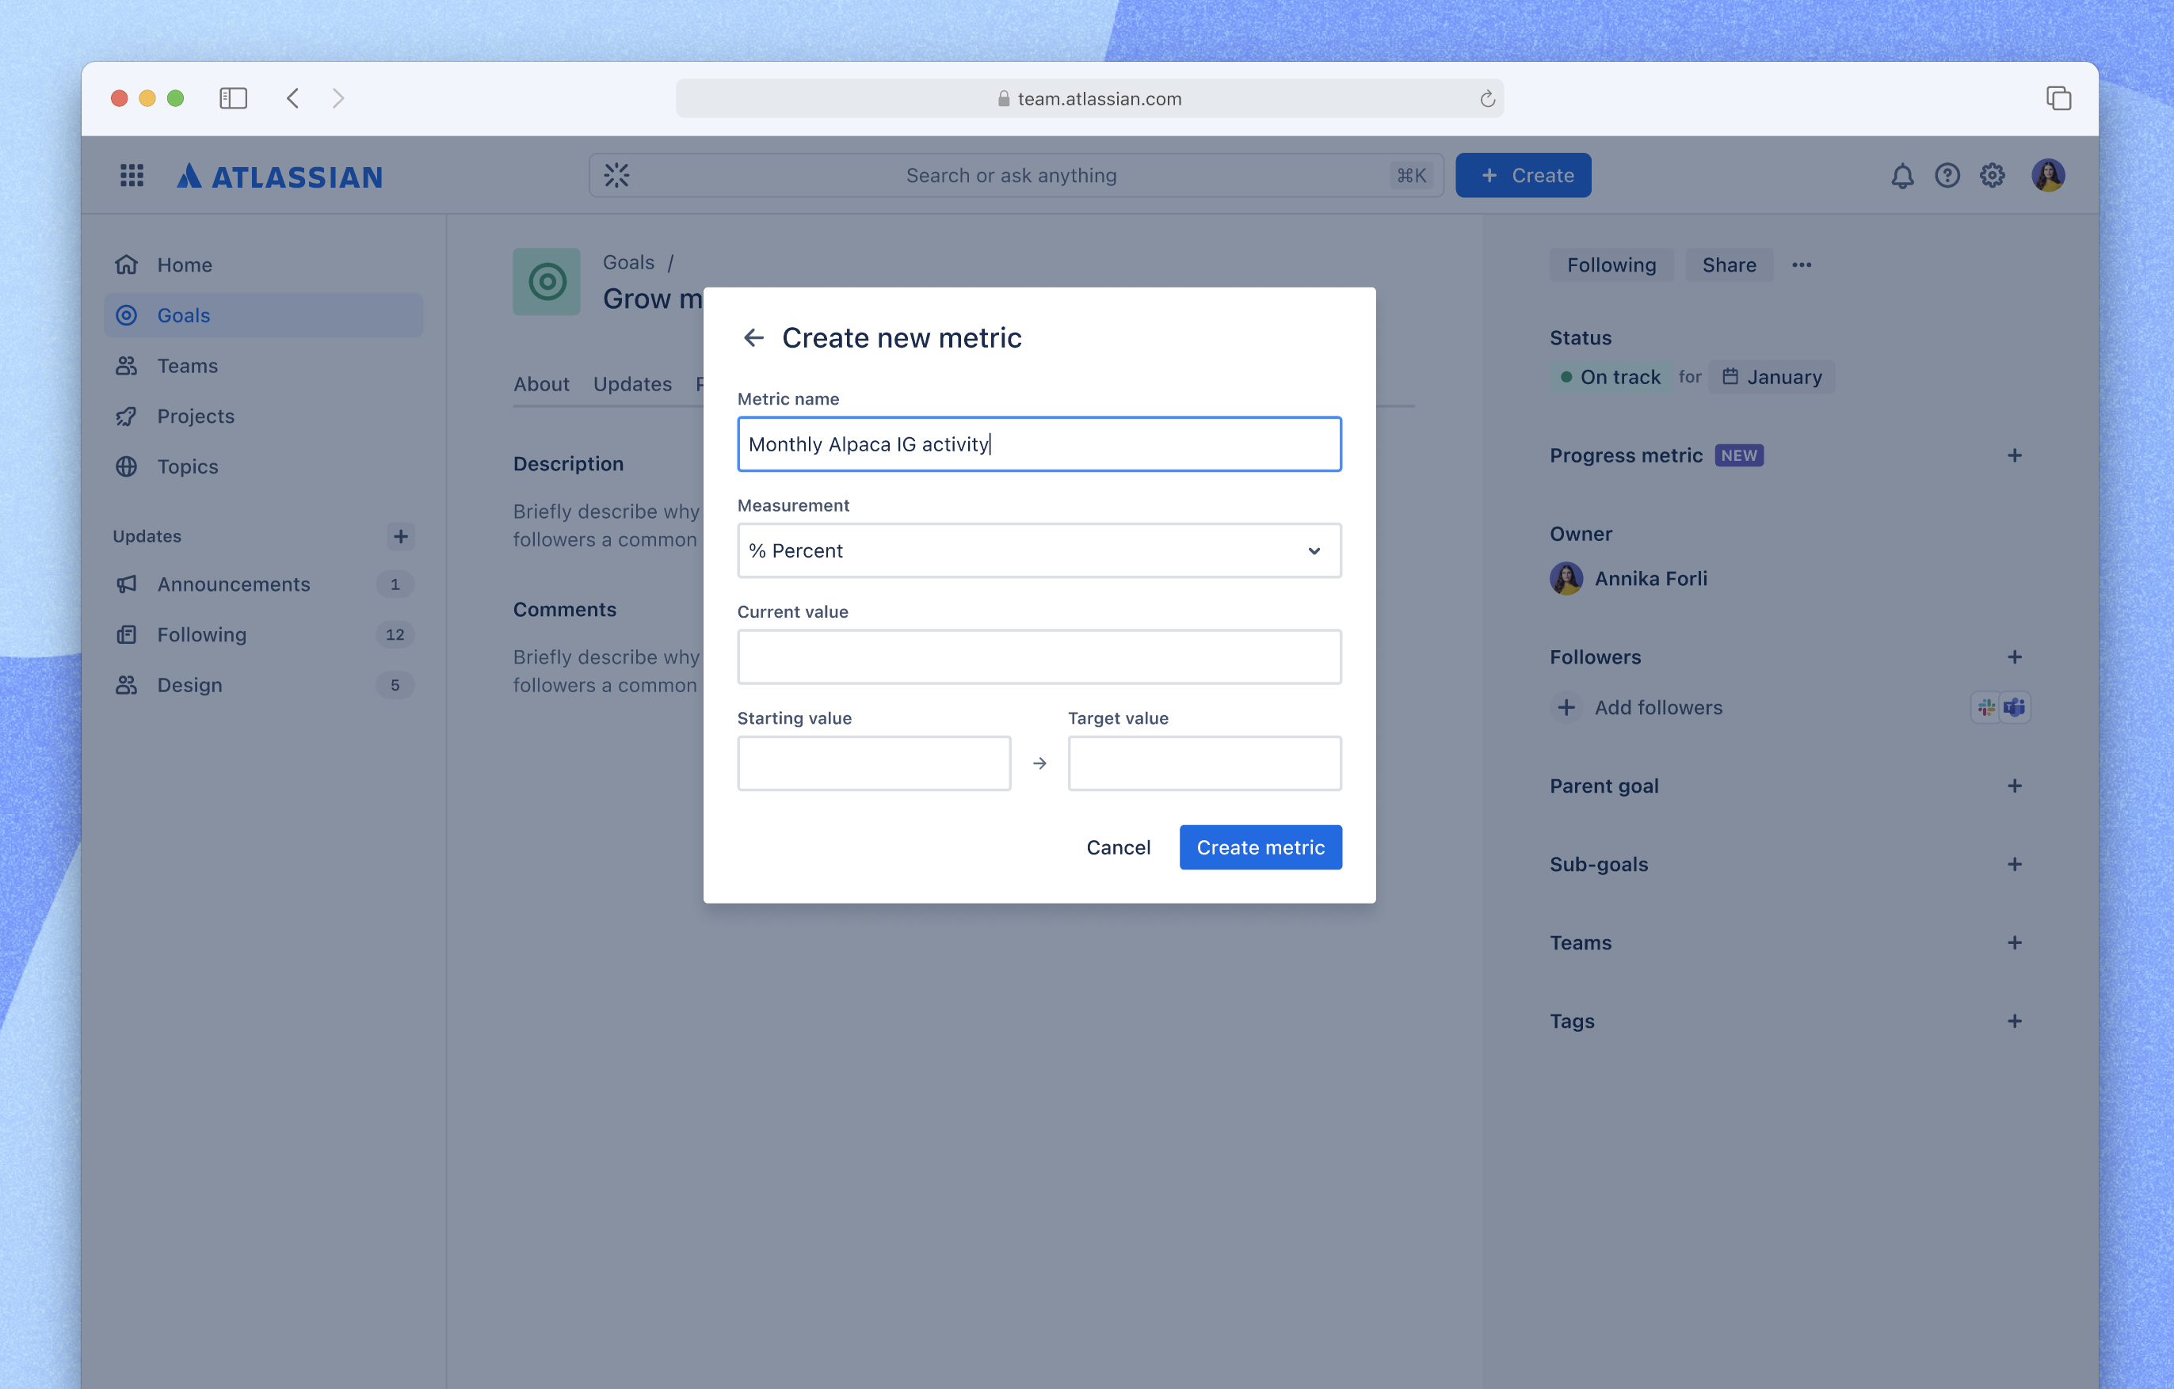
Task: Open the three-dots more actions menu
Action: point(1801,264)
